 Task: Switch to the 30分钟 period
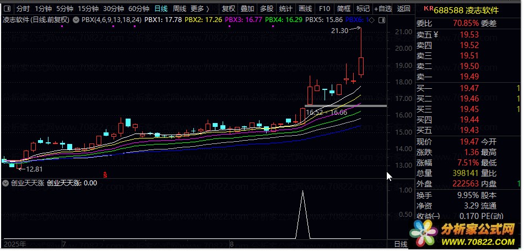[x=114, y=8]
